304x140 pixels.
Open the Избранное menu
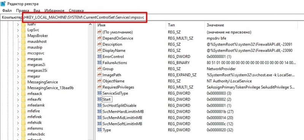pos(54,11)
